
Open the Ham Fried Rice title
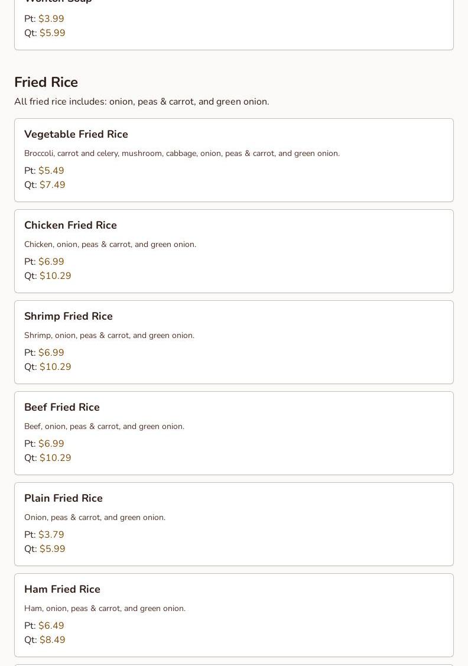click(62, 589)
